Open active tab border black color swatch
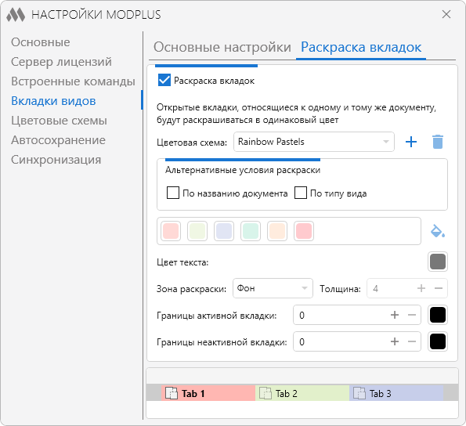This screenshot has width=466, height=426. (x=438, y=315)
